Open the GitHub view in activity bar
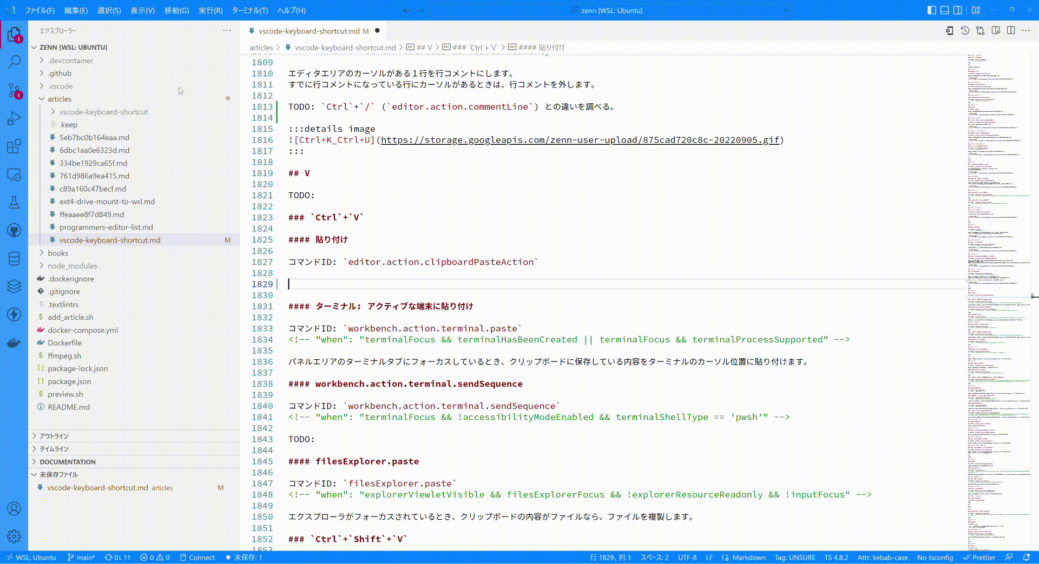Viewport: 1039px width, 564px height. 14,231
